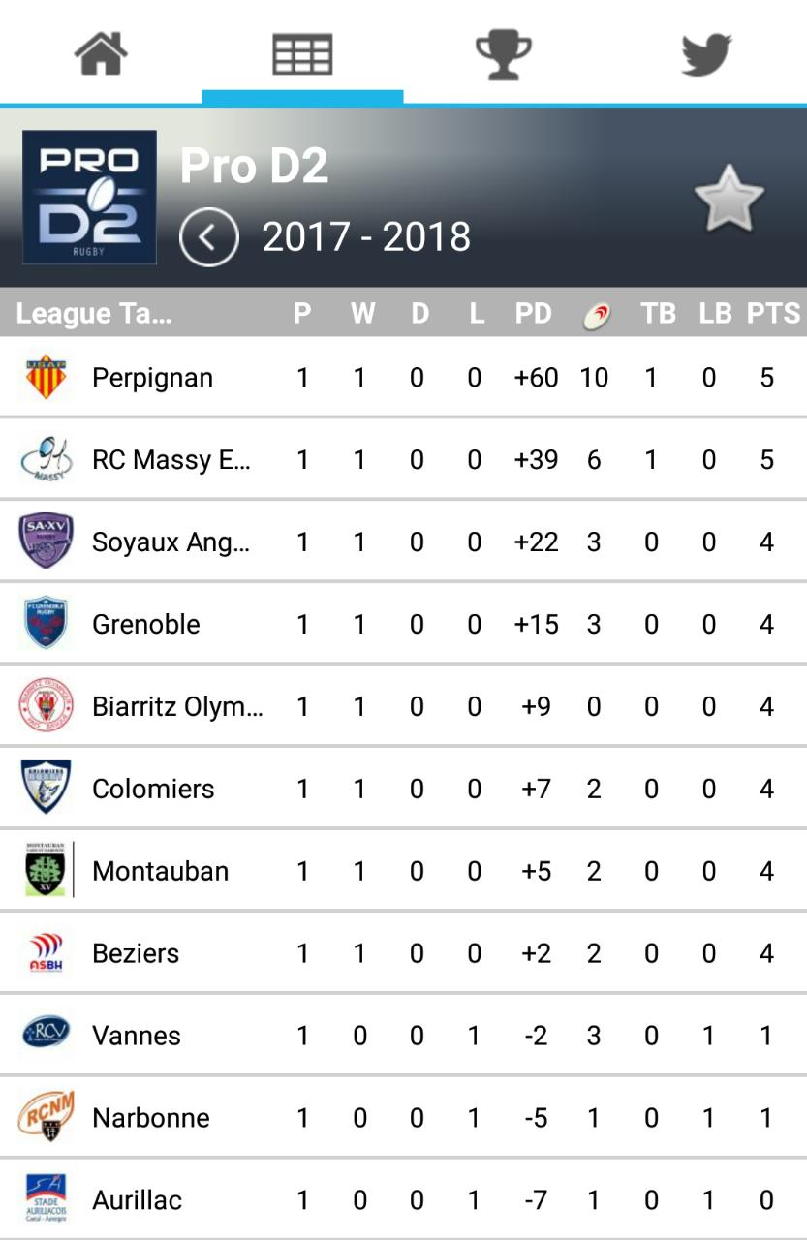Click the Montauban club crest

(46, 871)
